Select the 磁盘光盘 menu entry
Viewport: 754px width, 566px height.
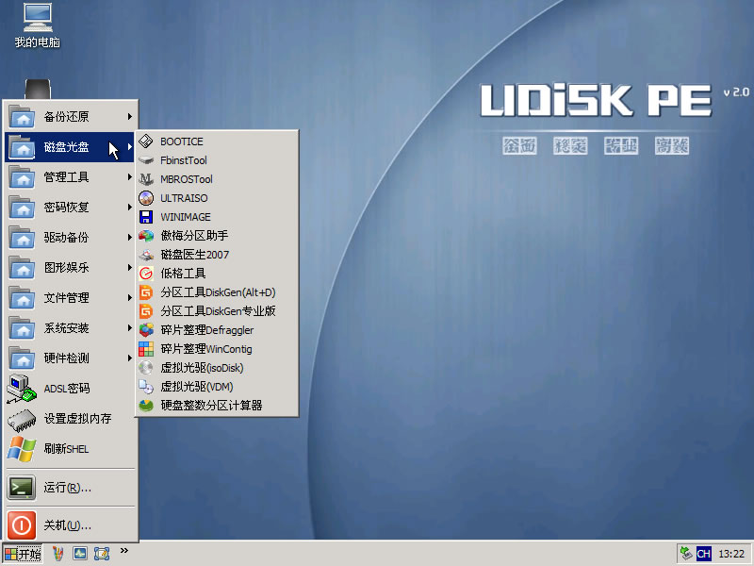click(x=70, y=147)
